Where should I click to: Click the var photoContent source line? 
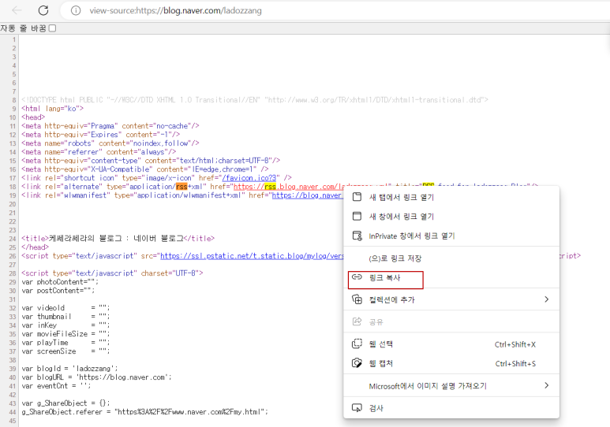tap(60, 282)
